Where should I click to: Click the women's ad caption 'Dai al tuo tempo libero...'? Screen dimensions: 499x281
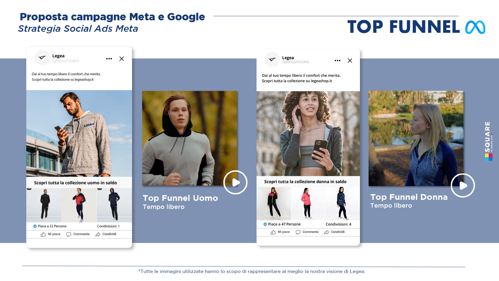coord(301,78)
